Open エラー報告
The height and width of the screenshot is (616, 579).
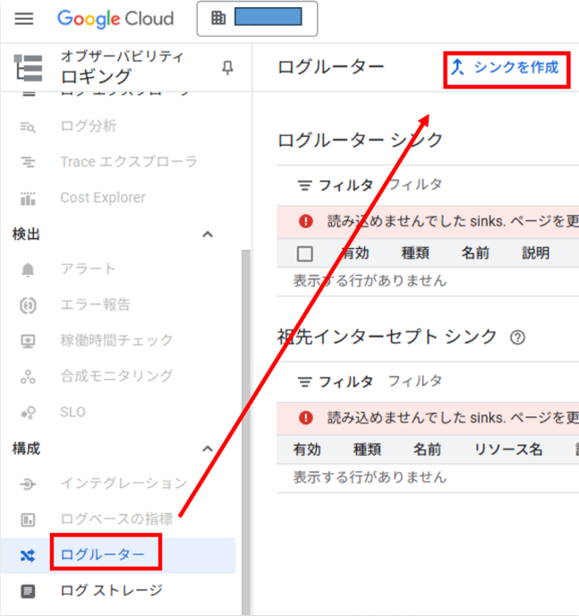pyautogui.click(x=95, y=304)
